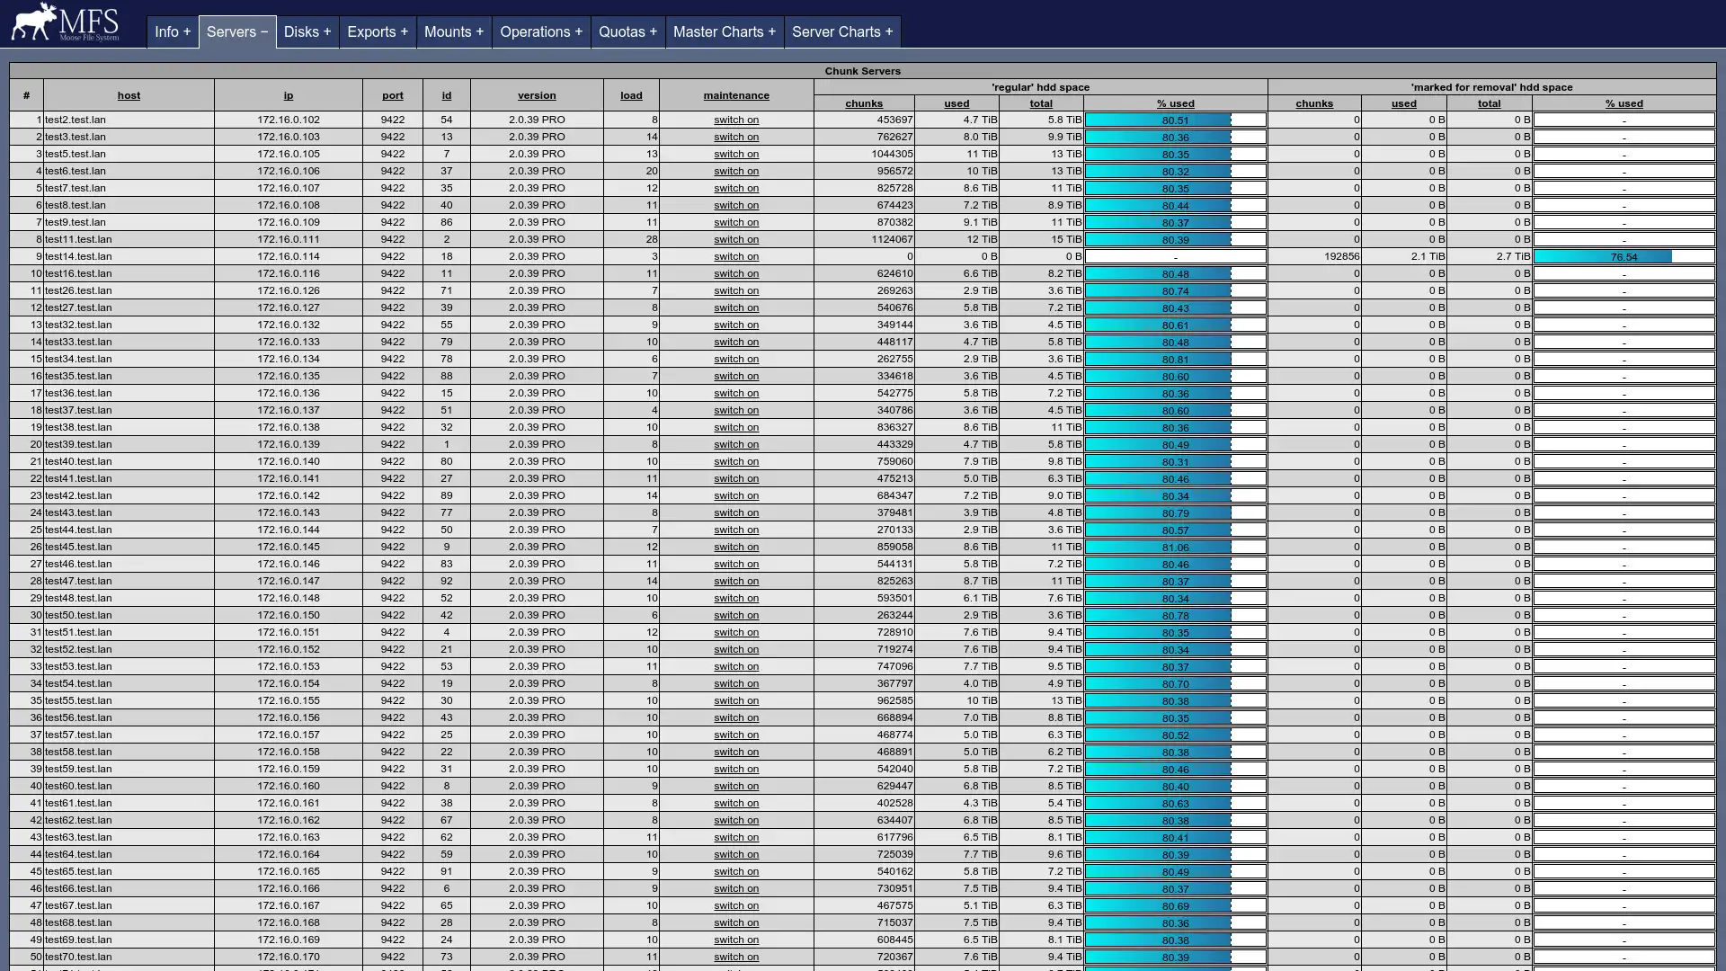This screenshot has width=1726, height=971.
Task: Open the Server Charts tab
Action: (841, 31)
